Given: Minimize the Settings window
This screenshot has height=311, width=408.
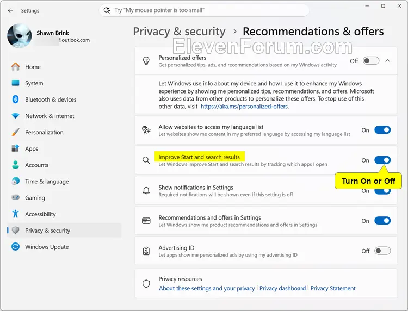Looking at the screenshot, I should (367, 6).
